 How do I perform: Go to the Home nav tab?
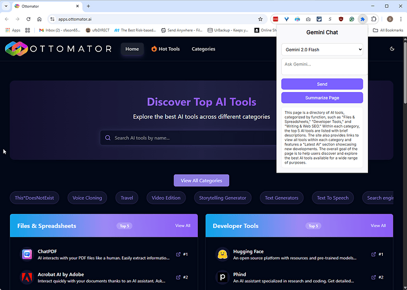[132, 49]
